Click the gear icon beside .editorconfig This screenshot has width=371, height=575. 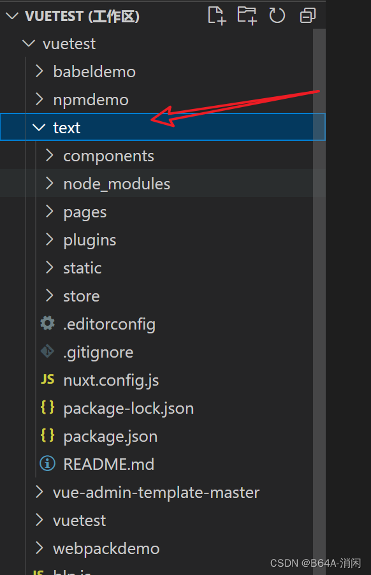(x=47, y=324)
